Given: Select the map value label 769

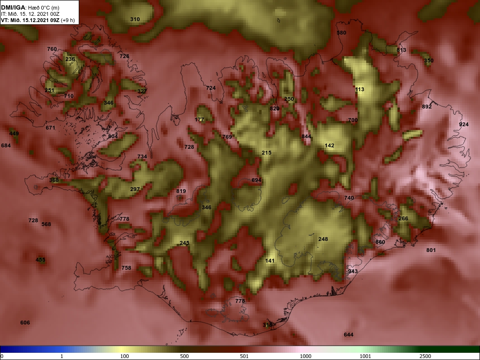Looking at the screenshot, I should tap(227, 137).
